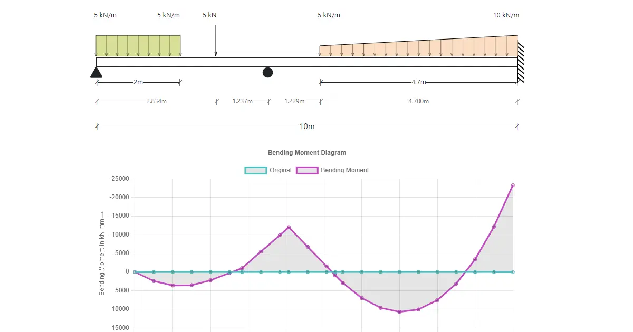Click the Bending Moment Diagram chart title
The height and width of the screenshot is (332, 633).
point(307,153)
